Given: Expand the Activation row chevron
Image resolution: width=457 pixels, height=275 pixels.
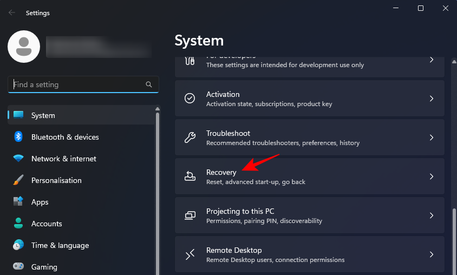Looking at the screenshot, I should coord(432,99).
